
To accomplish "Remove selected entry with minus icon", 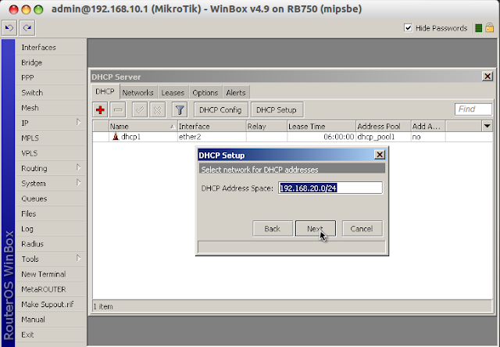I will click(x=118, y=110).
